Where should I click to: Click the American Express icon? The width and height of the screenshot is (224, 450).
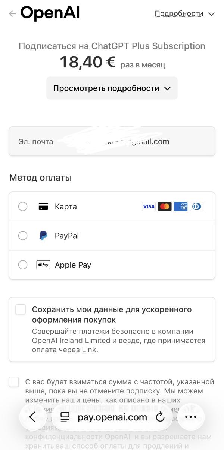181,206
